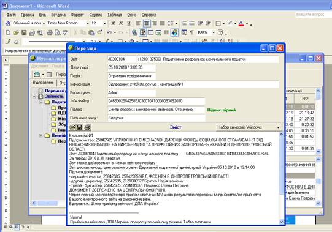Open Print Preview in Word
The width and height of the screenshot is (332, 232).
(x=58, y=32)
